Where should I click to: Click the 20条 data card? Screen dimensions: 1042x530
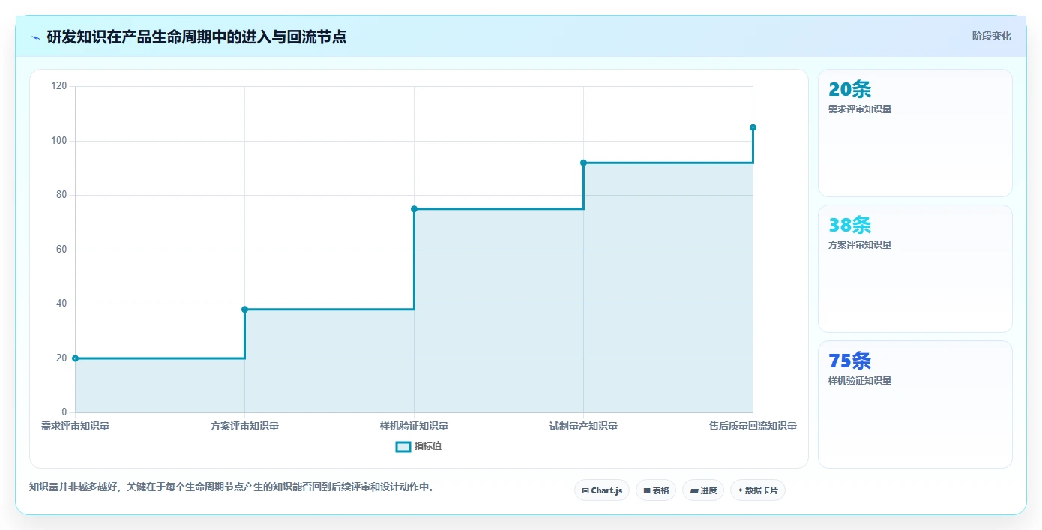point(915,133)
